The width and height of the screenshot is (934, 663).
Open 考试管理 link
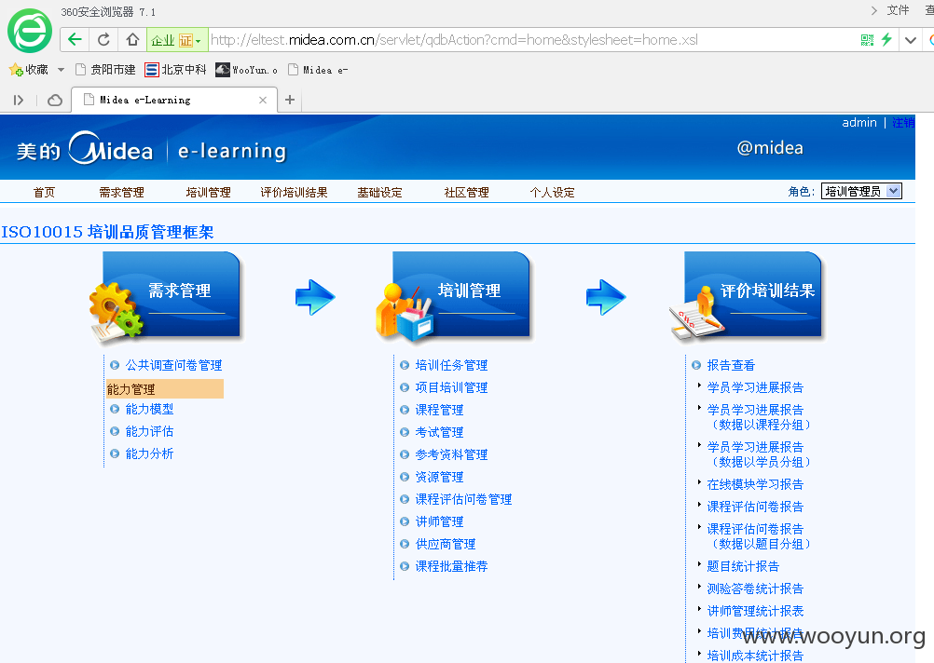[x=440, y=432]
